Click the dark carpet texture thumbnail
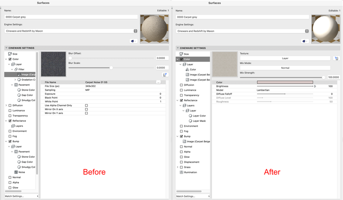 click(54, 64)
